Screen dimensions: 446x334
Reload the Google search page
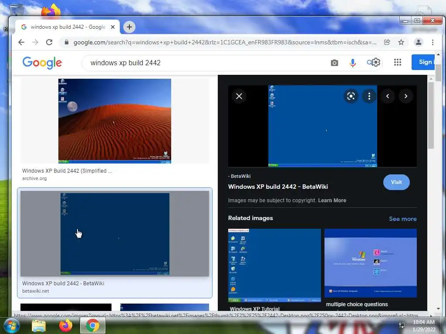pos(49,42)
